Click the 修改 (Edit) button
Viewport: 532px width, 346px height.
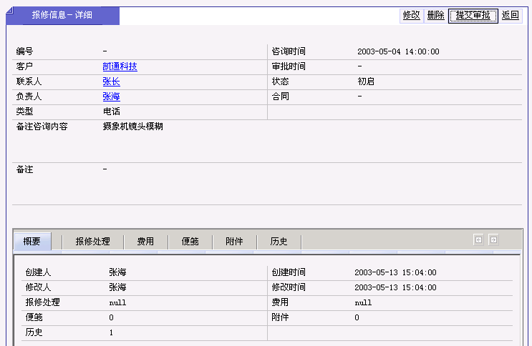[x=411, y=15]
